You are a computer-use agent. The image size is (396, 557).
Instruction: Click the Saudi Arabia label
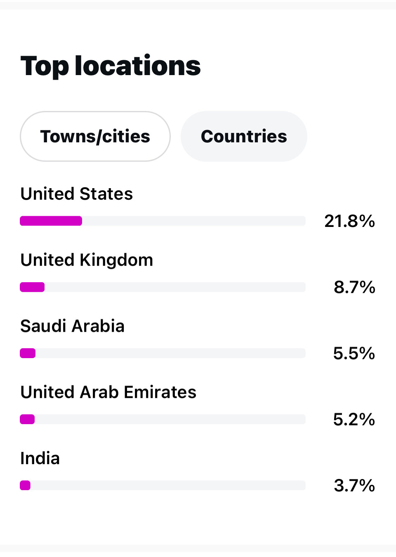click(x=73, y=326)
